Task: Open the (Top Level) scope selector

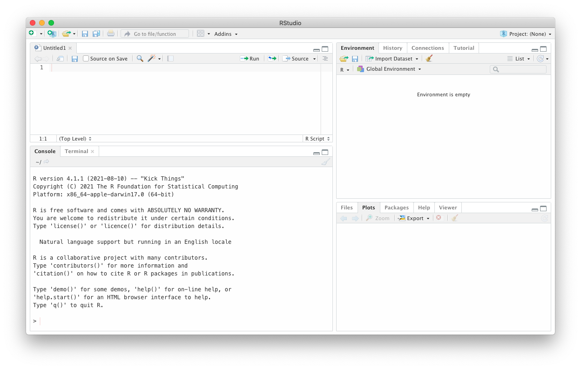Action: [75, 139]
